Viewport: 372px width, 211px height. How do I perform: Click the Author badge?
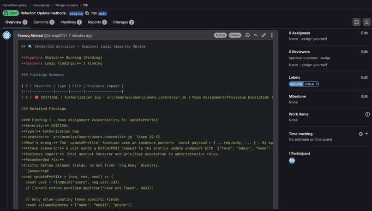click(220, 35)
